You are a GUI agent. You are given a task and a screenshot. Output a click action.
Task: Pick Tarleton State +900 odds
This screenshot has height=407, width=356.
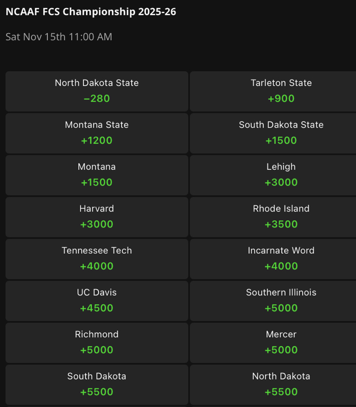click(x=281, y=92)
